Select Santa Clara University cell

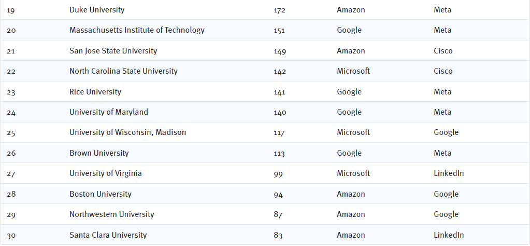(x=108, y=235)
